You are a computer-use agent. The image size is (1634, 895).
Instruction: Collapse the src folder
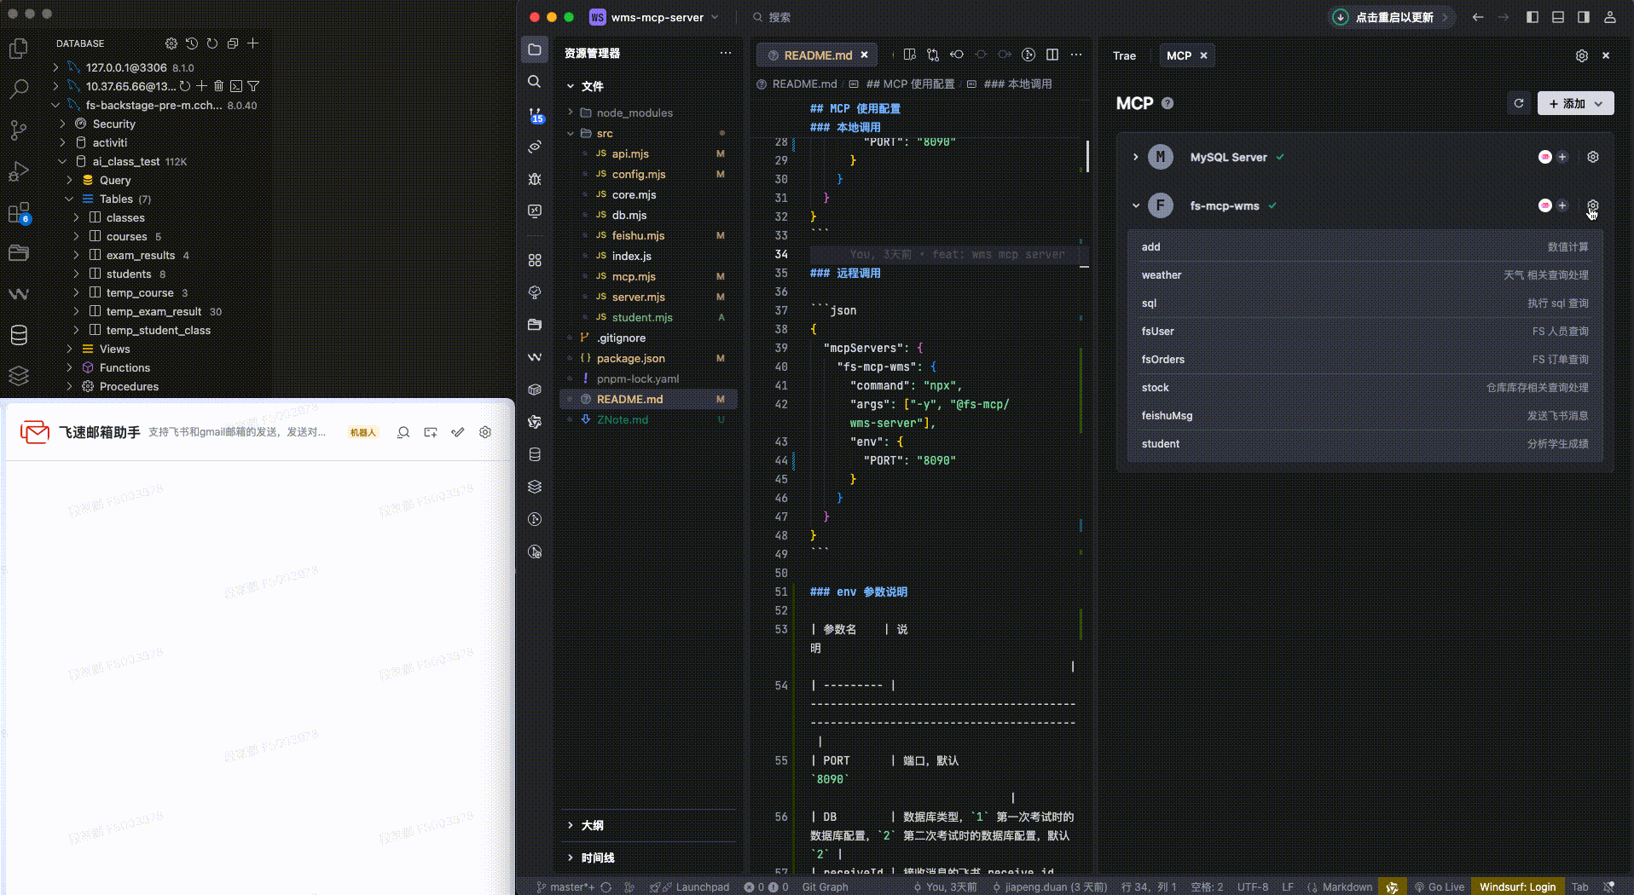coord(571,133)
